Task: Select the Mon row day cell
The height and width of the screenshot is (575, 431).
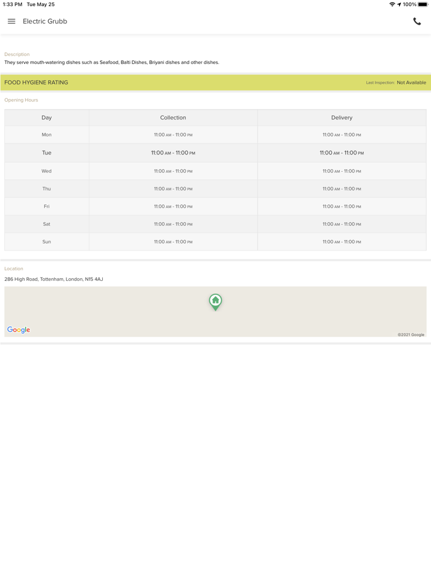Action: pyautogui.click(x=47, y=135)
